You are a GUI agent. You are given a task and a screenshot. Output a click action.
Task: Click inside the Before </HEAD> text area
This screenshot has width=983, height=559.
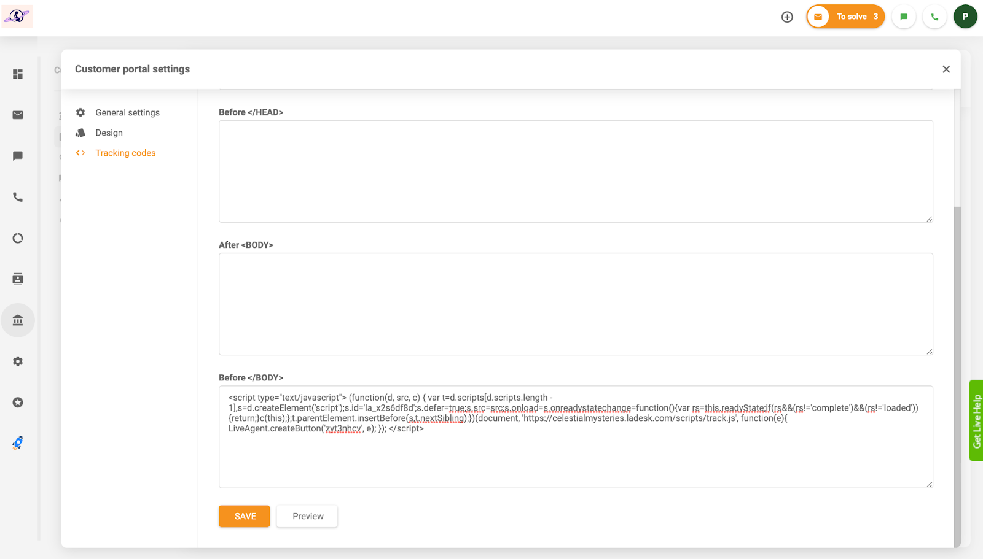(x=575, y=171)
